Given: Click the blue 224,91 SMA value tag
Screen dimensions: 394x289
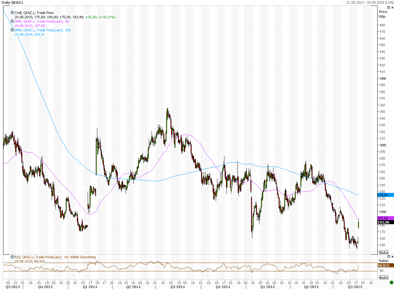Looking at the screenshot, I should point(385,195).
